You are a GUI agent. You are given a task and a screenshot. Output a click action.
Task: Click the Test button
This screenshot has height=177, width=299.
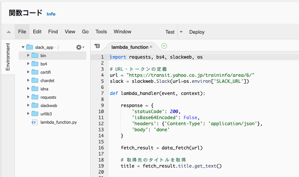point(170,32)
